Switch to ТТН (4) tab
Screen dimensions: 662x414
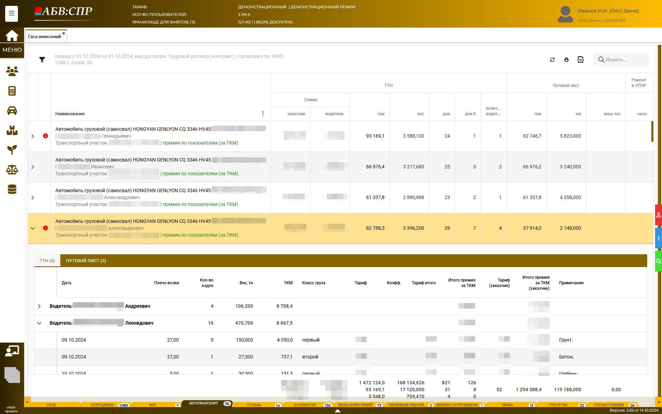click(x=47, y=260)
